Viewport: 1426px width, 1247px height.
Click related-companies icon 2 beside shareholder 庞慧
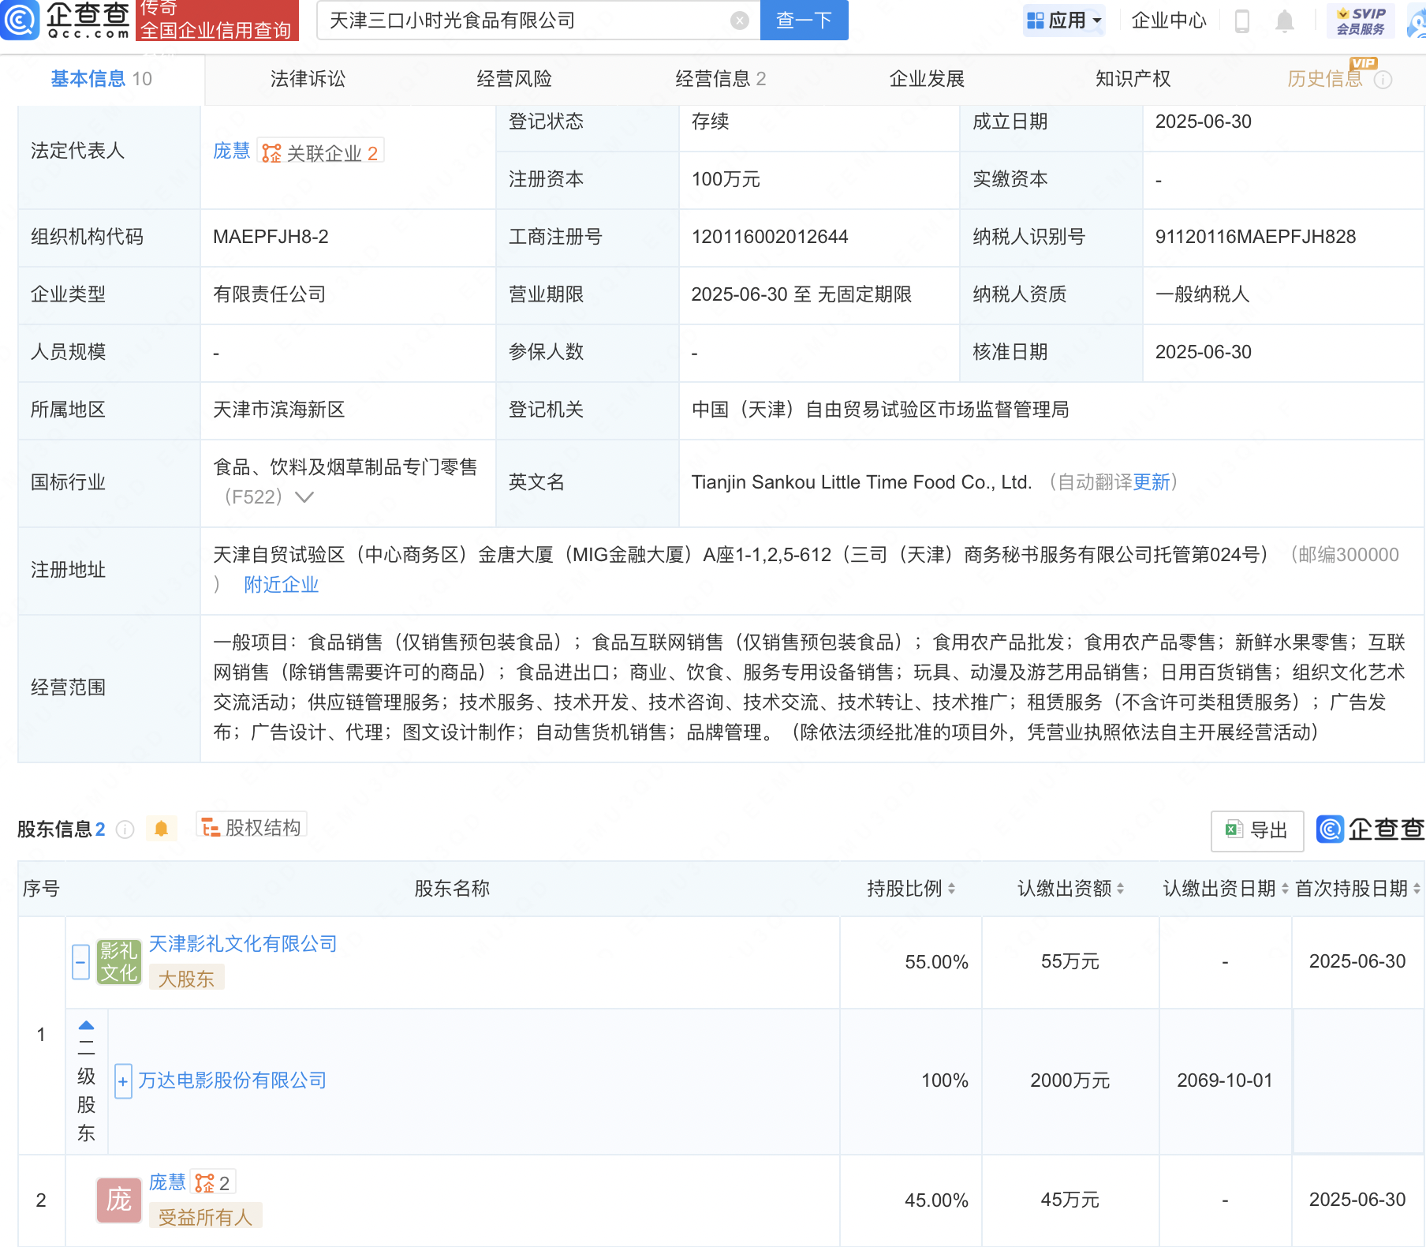[212, 1182]
